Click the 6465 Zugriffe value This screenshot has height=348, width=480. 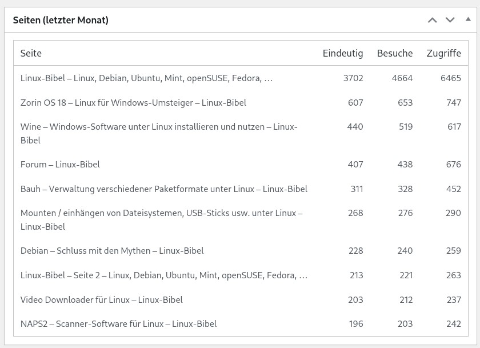pos(451,78)
